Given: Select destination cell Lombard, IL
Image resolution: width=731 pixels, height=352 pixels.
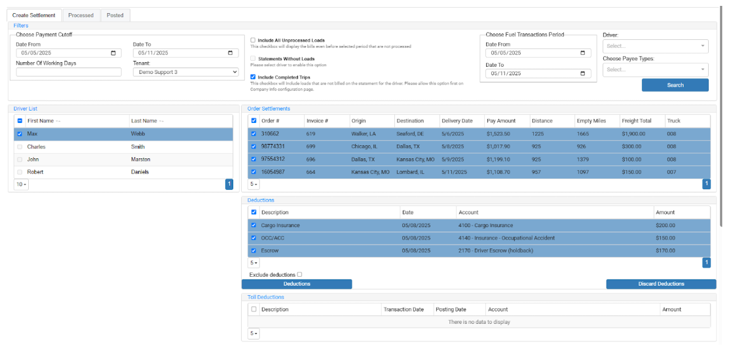Looking at the screenshot, I should 411,172.
